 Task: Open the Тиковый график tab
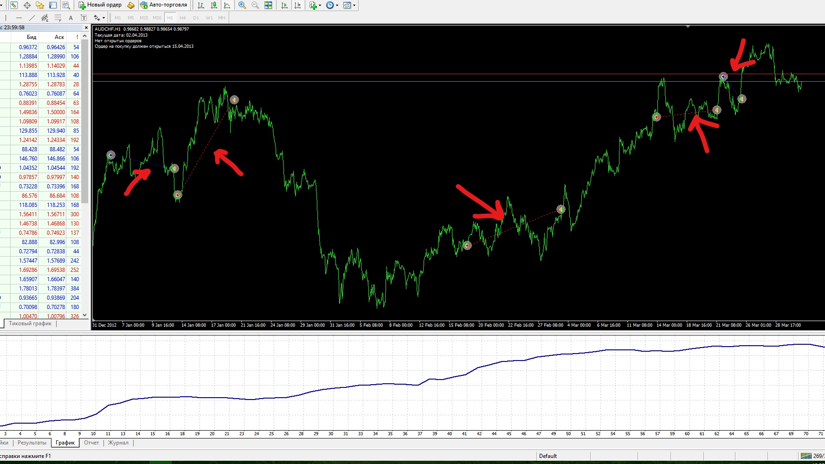coord(30,323)
